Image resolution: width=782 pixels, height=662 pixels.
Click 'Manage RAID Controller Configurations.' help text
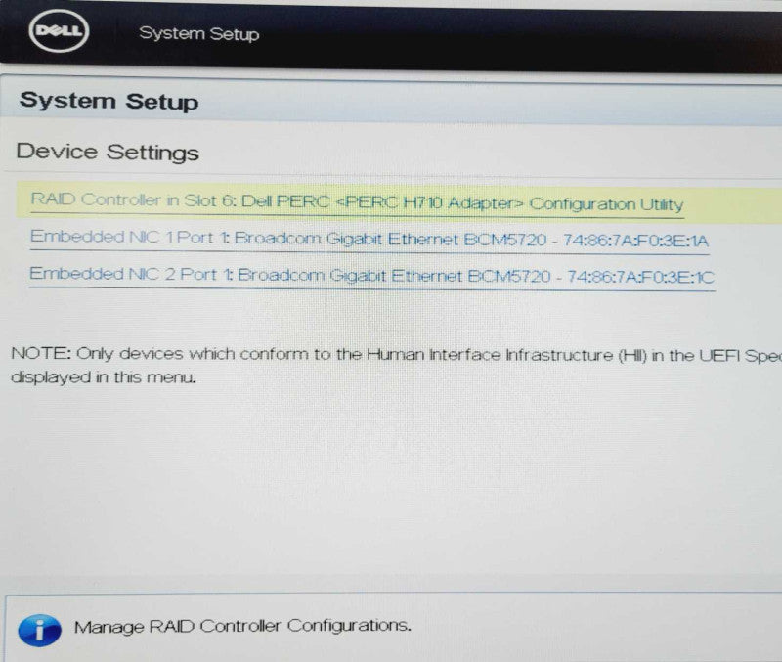(x=242, y=626)
